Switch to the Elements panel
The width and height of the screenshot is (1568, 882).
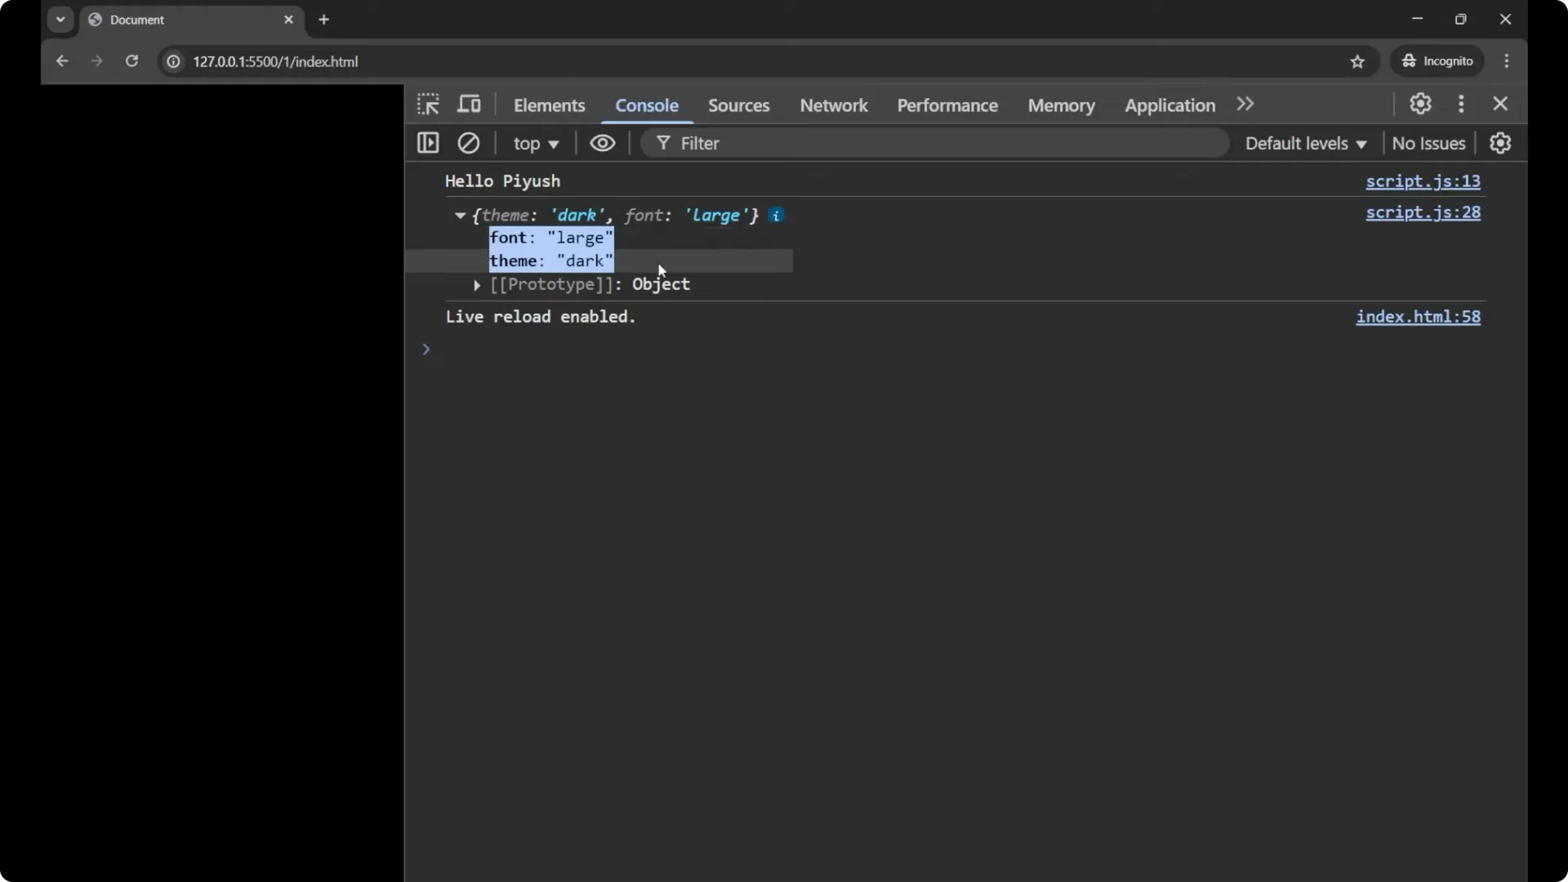point(549,105)
